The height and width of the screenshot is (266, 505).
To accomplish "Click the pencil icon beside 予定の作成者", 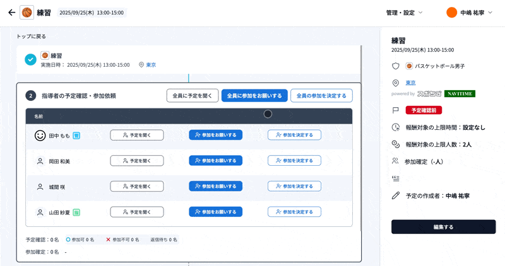I will 396,196.
